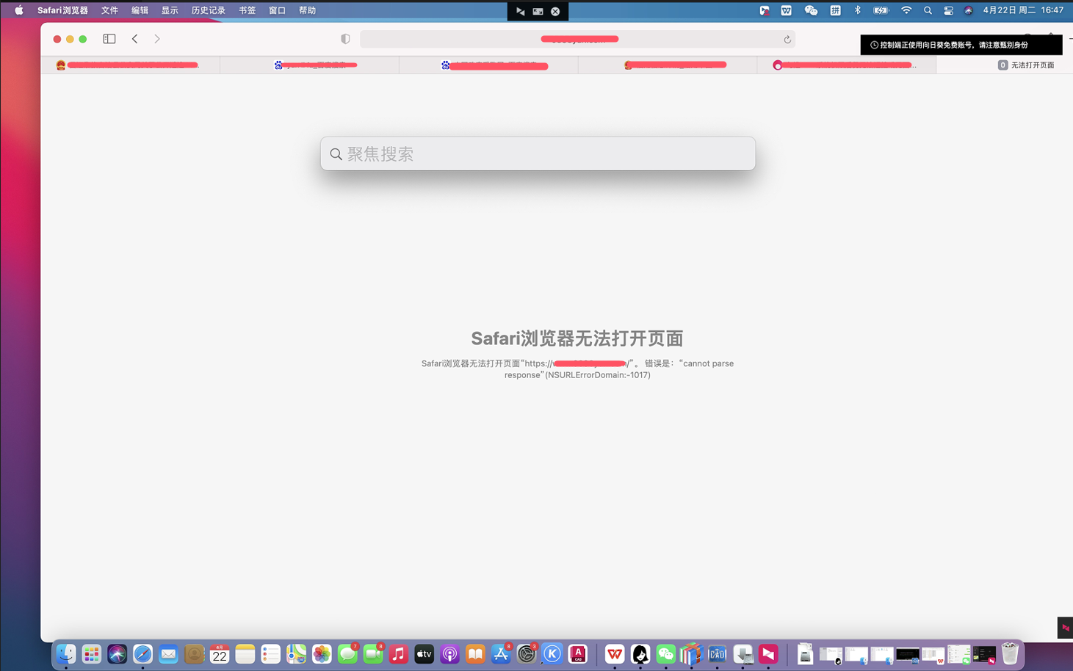Image resolution: width=1073 pixels, height=671 pixels.
Task: Open Sunlogin remote app in Dock
Action: pos(768,653)
